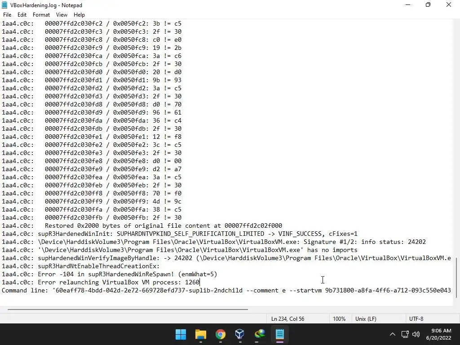Click the line 'Error -104 in supR3HardenedWinReSpawn!'
Image resolution: width=460 pixels, height=345 pixels.
pos(110,274)
